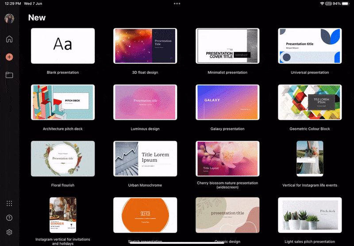354x246 pixels.
Task: Pick the Cherry blossom nature presentation thumbnail
Action: pyautogui.click(x=227, y=159)
